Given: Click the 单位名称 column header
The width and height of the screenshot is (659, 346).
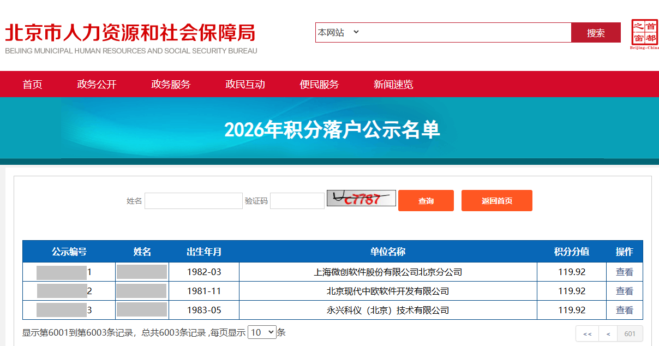Looking at the screenshot, I should tap(388, 252).
